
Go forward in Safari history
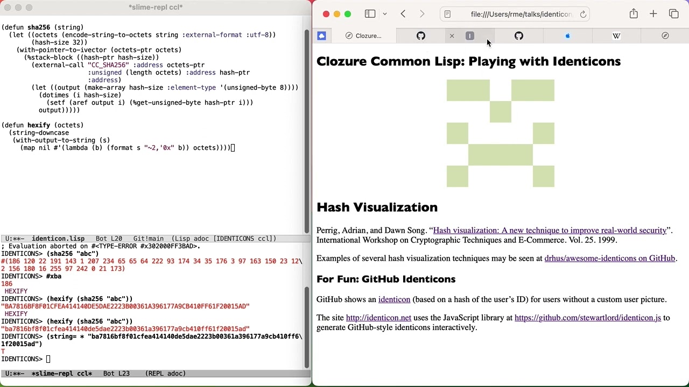pos(422,14)
